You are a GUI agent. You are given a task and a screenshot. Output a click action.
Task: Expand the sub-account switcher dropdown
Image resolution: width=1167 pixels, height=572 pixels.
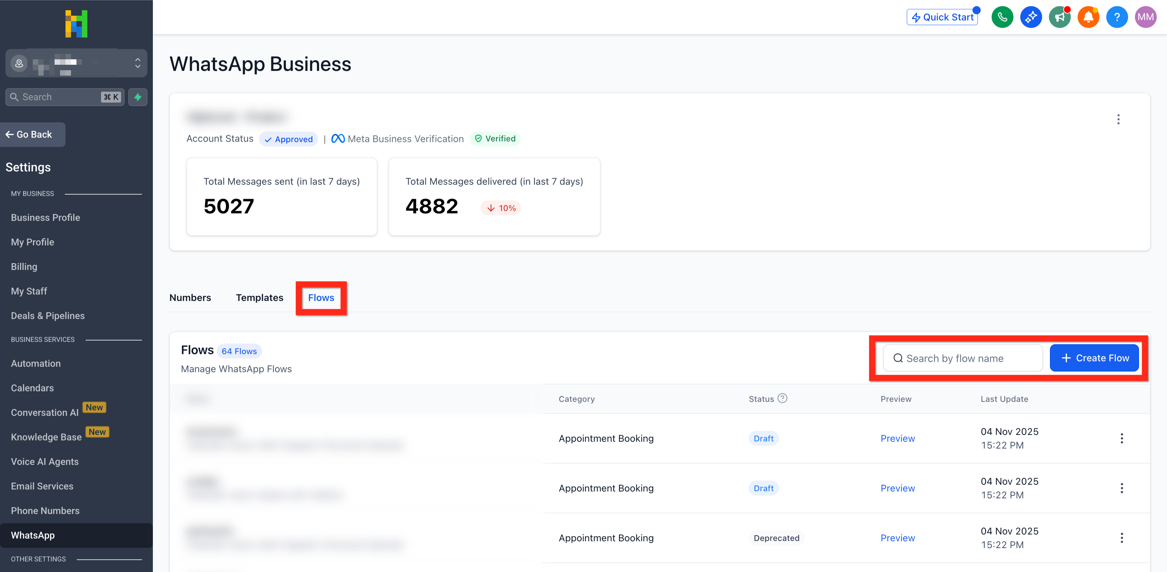tap(137, 63)
